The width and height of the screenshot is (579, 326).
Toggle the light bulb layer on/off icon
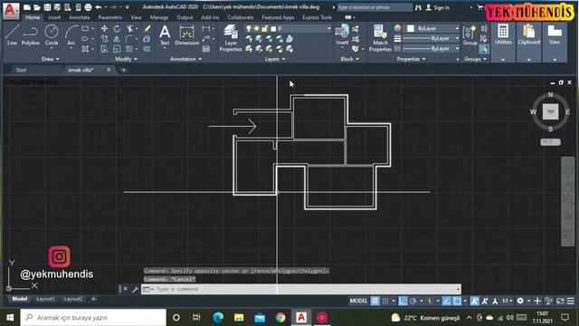(249, 28)
